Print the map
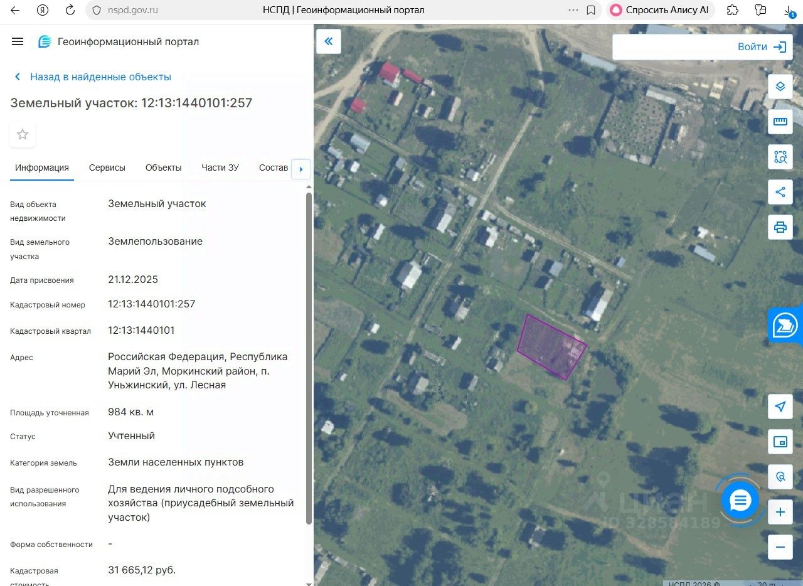Viewport: 803px width, 586px height. 780,227
